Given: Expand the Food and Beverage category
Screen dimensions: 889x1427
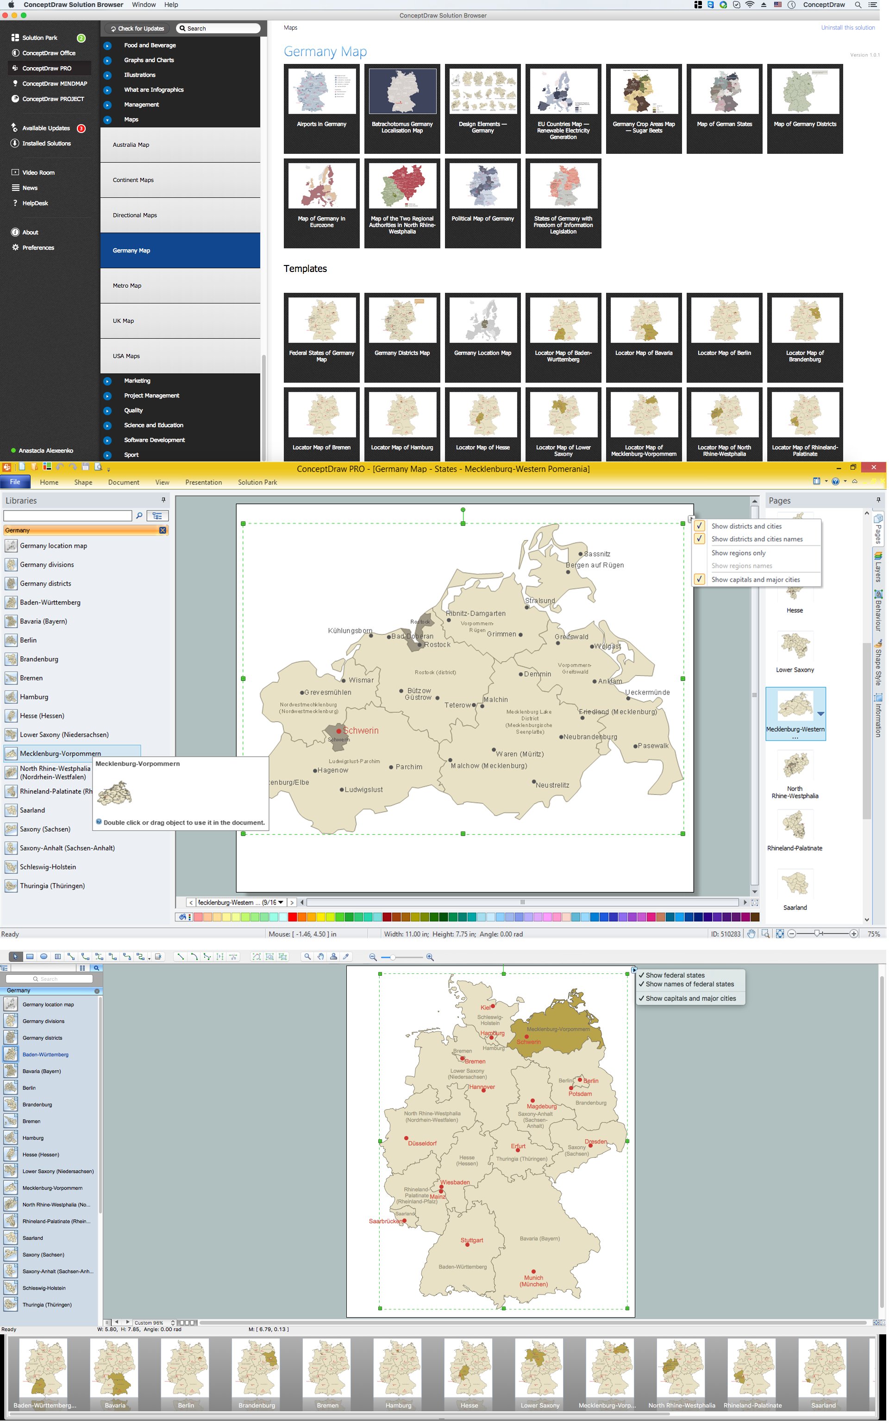Looking at the screenshot, I should coord(107,45).
